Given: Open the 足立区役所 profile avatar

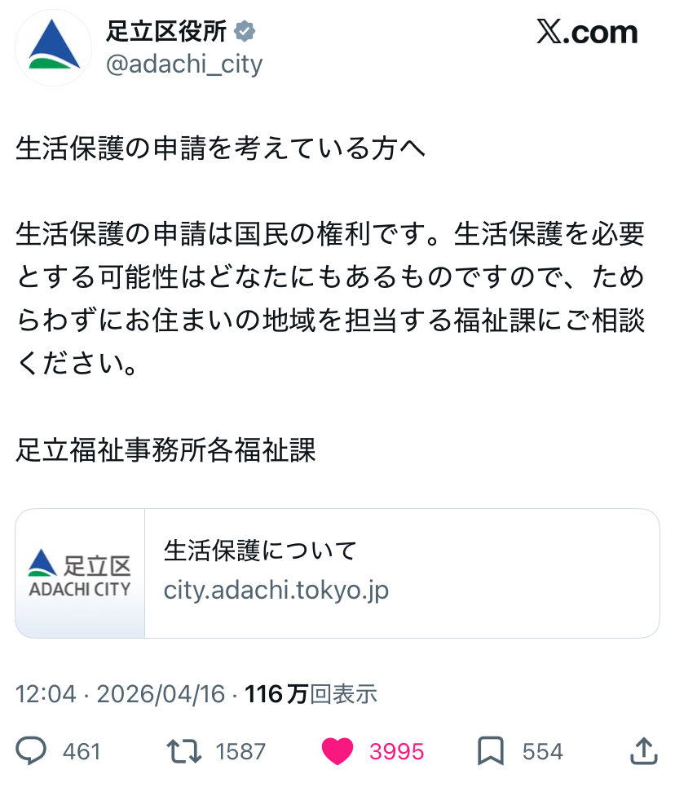Looking at the screenshot, I should (x=54, y=47).
